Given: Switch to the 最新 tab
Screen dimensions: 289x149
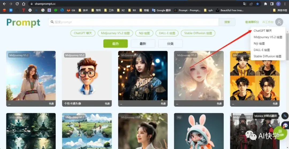Looking at the screenshot, I should [x=143, y=44].
